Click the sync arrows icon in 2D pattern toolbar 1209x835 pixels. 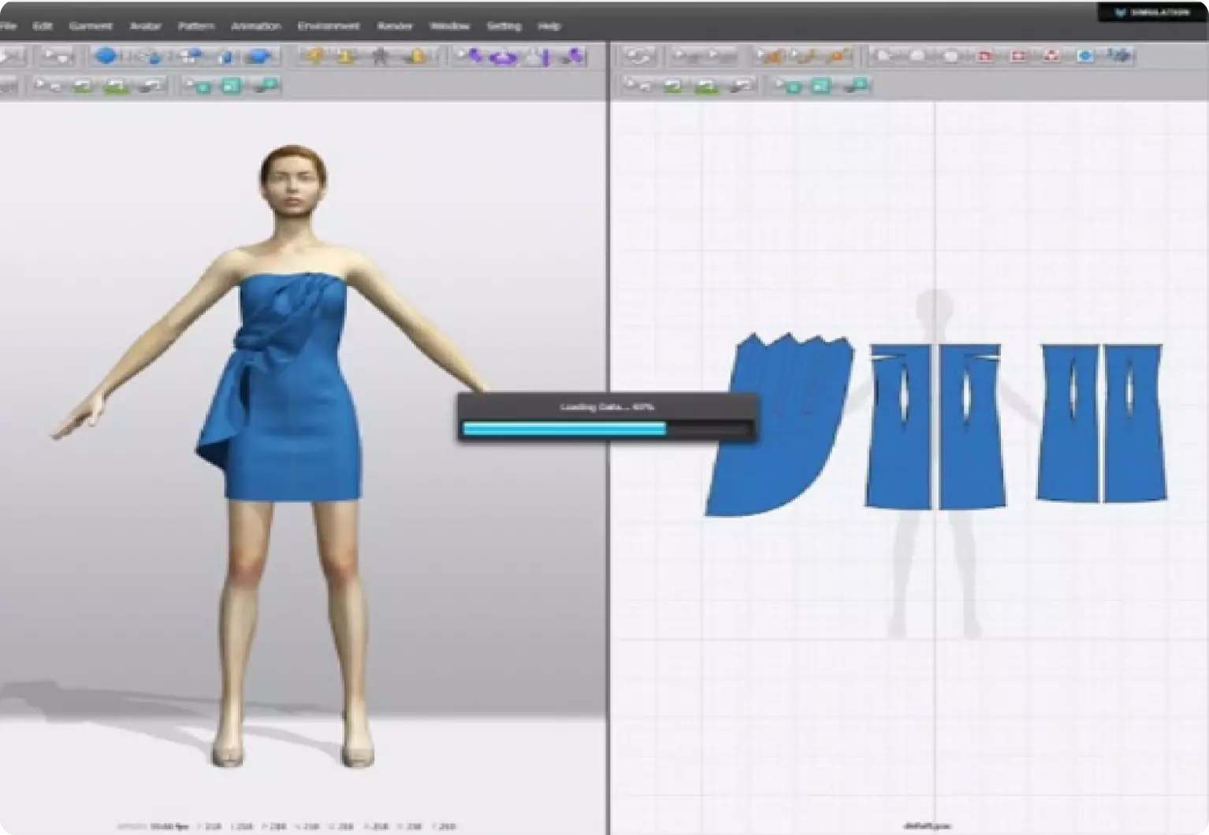click(x=639, y=56)
